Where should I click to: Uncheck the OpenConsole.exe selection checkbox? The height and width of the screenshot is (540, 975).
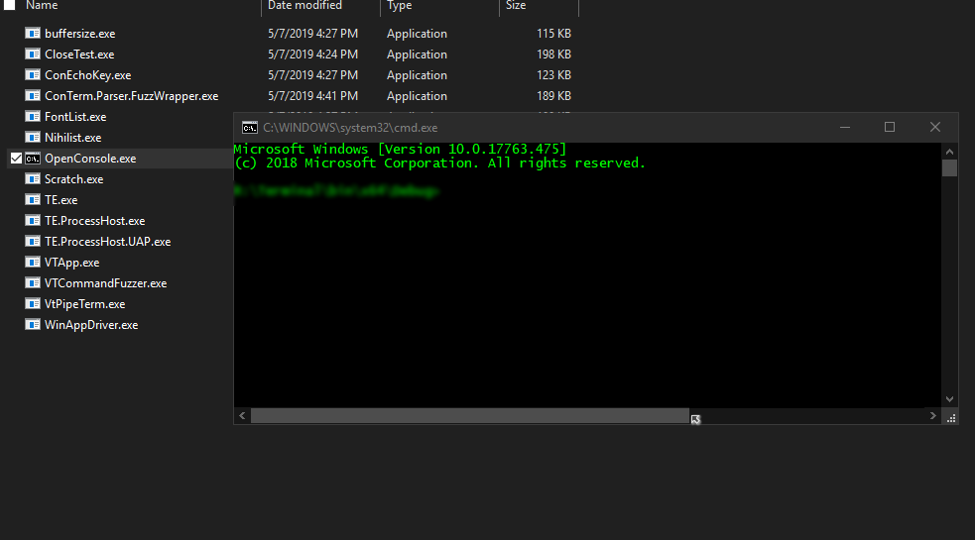(x=16, y=159)
